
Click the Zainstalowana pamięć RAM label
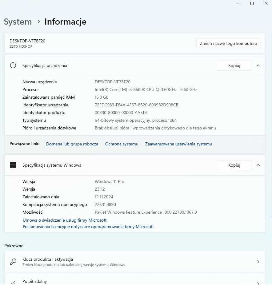pos(49,97)
